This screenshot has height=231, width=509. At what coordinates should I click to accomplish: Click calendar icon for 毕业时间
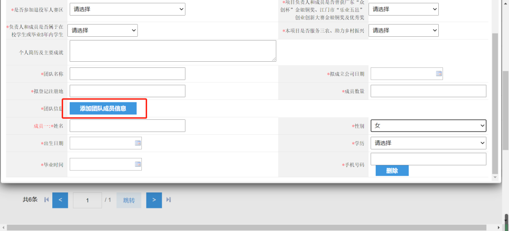[x=138, y=164]
